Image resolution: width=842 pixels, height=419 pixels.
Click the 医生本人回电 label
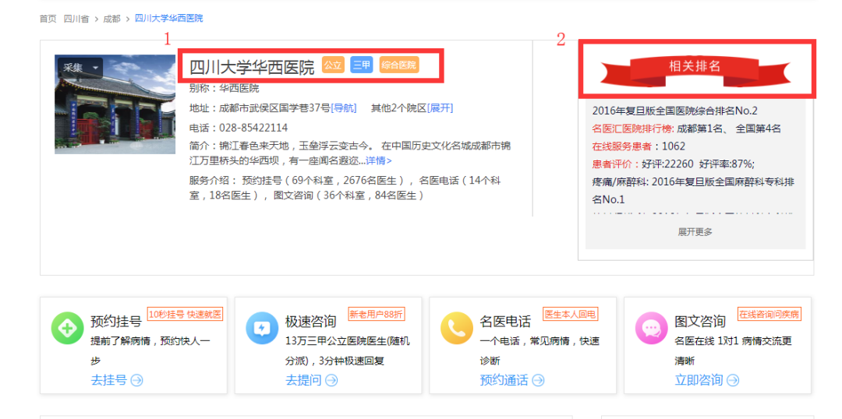click(x=570, y=314)
